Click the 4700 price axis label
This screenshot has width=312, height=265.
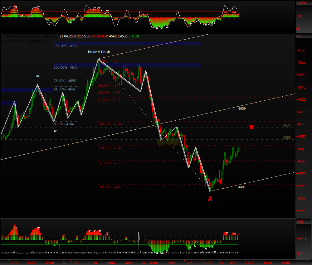301,50
